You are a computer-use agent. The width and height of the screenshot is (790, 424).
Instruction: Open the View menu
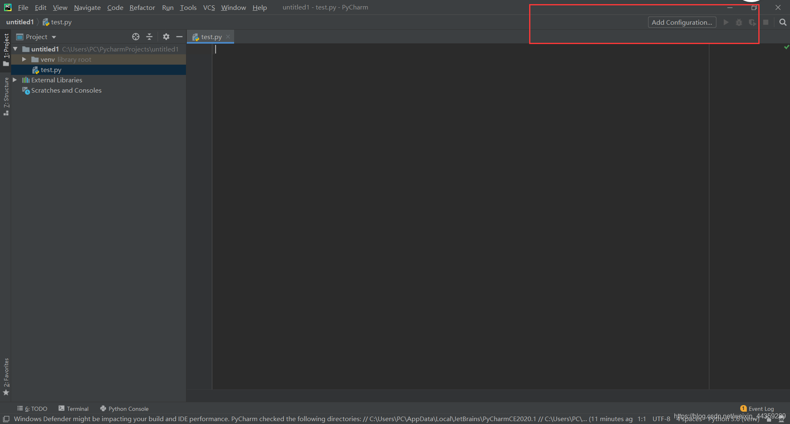[60, 7]
